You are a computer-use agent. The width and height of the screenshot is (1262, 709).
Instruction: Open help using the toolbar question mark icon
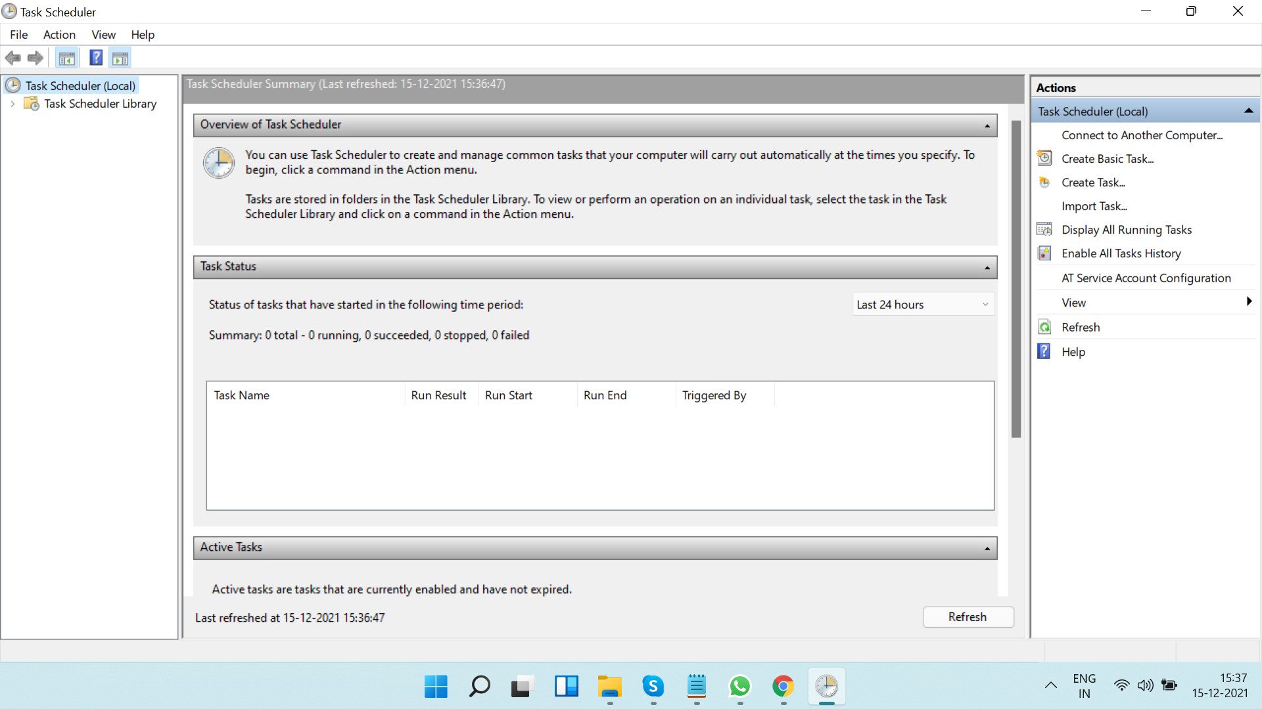point(95,58)
